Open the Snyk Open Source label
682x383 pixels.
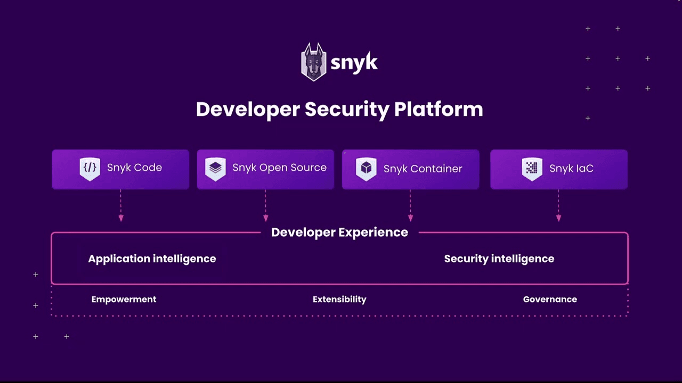click(x=279, y=168)
